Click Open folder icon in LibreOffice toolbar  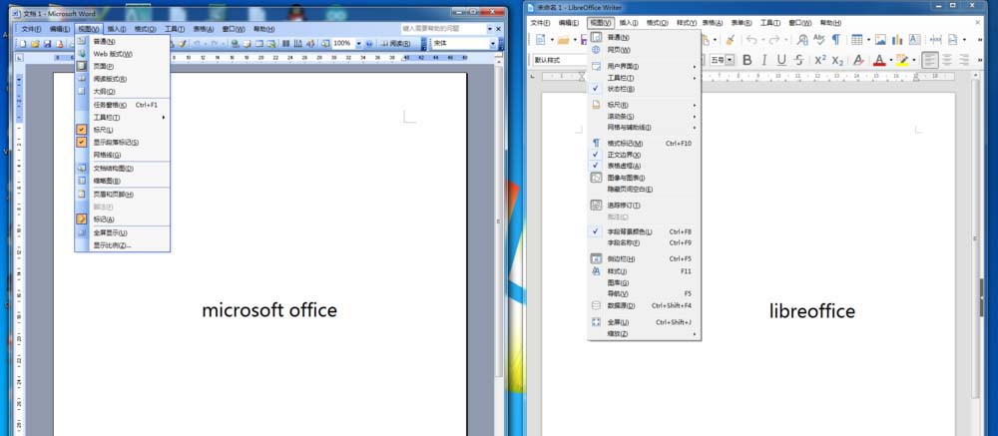[x=563, y=40]
